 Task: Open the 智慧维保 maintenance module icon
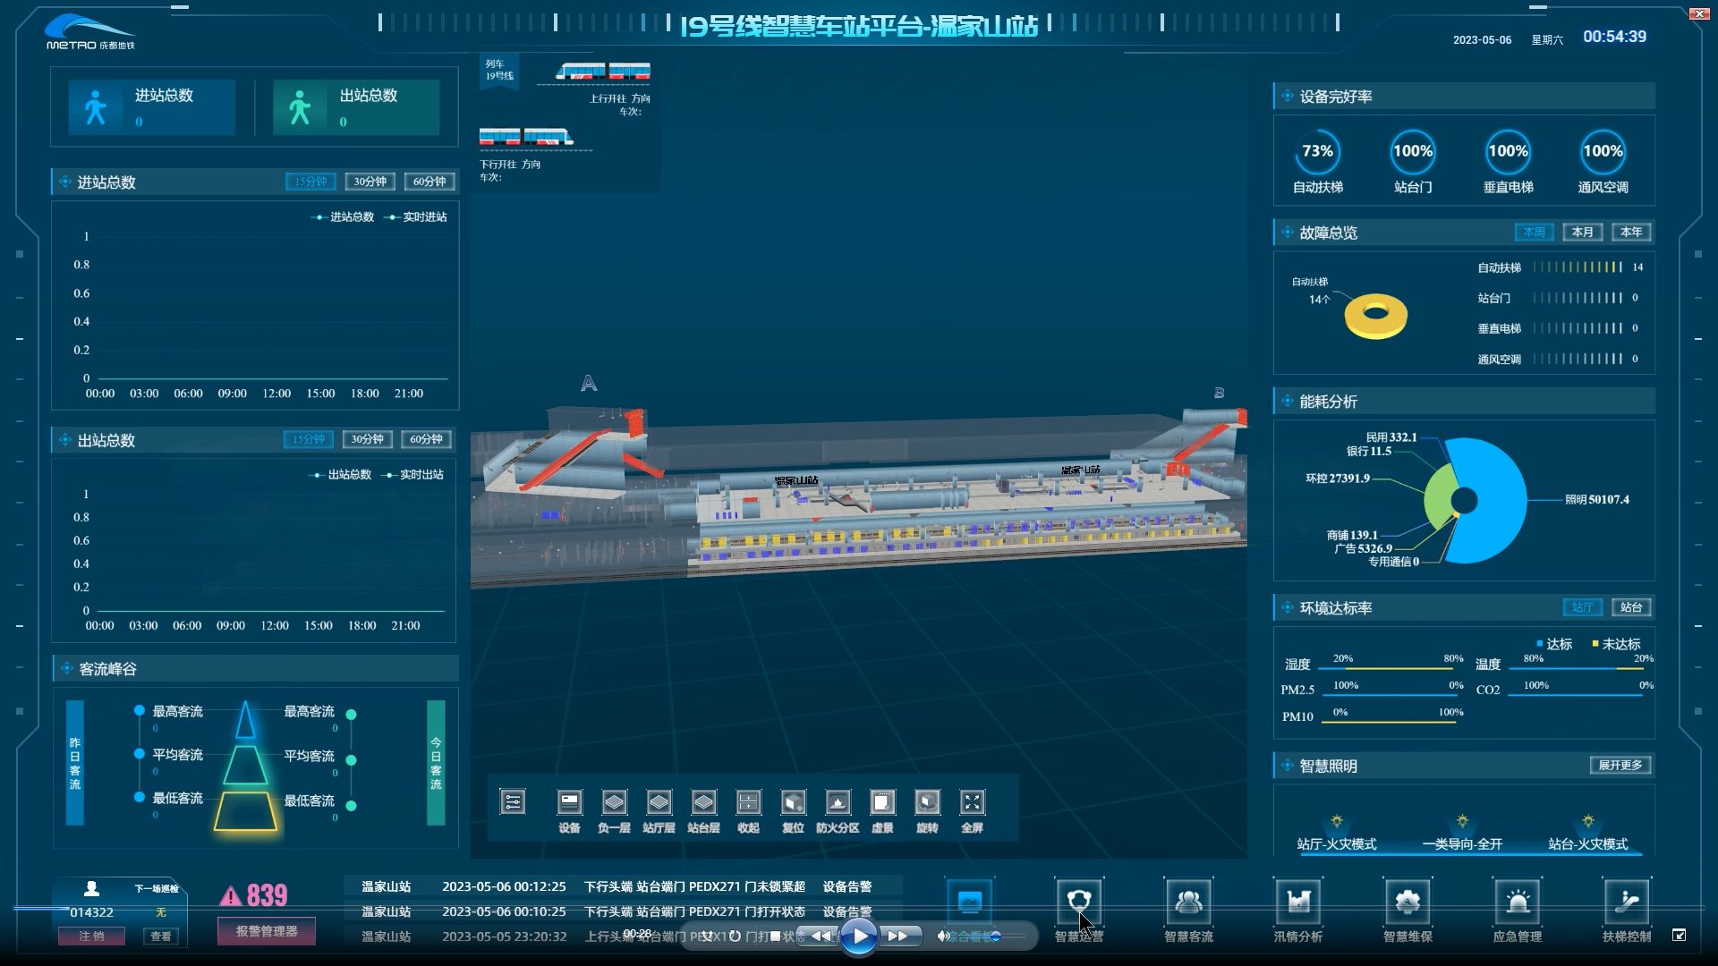(x=1408, y=902)
